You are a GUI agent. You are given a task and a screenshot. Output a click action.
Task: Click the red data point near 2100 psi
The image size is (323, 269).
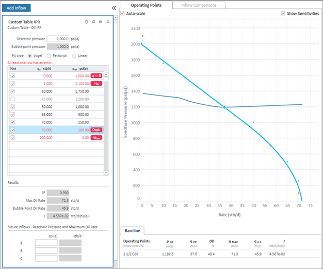(x=142, y=36)
